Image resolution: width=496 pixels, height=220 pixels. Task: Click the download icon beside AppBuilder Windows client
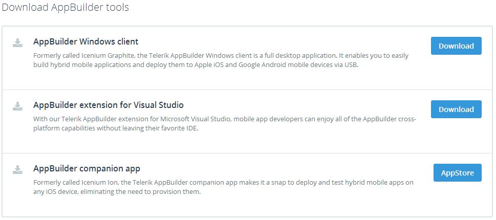[x=18, y=42]
